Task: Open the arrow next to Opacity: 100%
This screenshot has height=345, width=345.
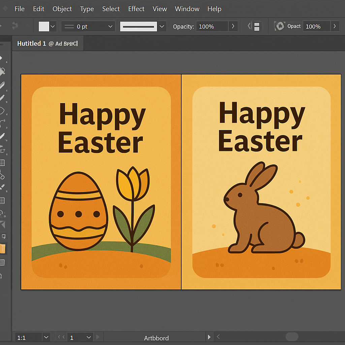Action: coord(233,26)
